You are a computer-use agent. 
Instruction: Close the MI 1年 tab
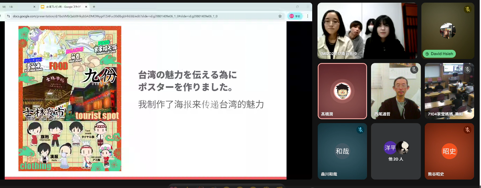34,7
